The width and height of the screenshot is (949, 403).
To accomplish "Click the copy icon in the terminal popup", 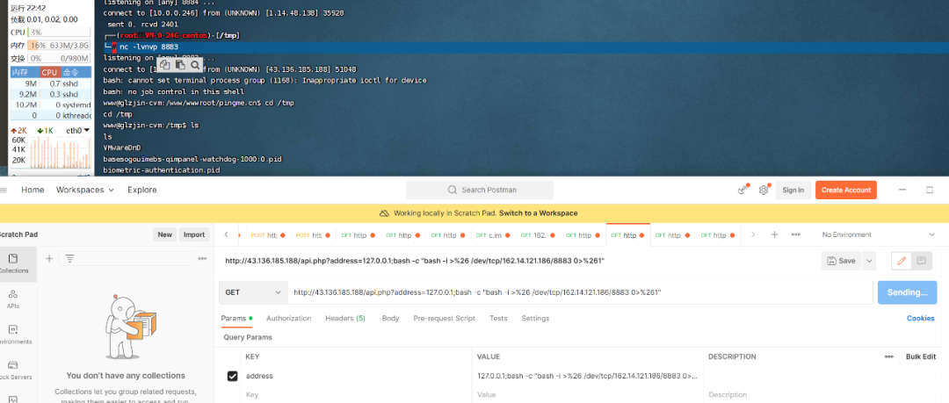I will click(x=165, y=65).
